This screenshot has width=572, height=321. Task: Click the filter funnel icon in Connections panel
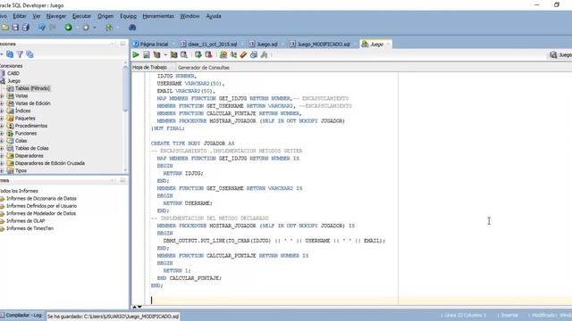coord(20,54)
